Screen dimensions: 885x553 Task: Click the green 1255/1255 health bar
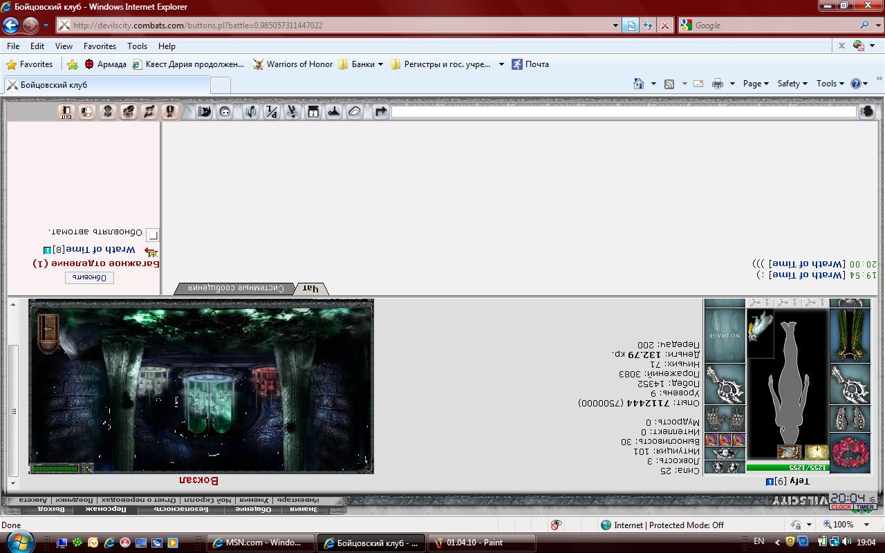pyautogui.click(x=788, y=468)
